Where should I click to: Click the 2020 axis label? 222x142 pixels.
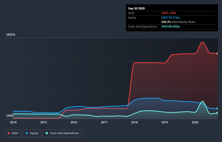click(195, 122)
